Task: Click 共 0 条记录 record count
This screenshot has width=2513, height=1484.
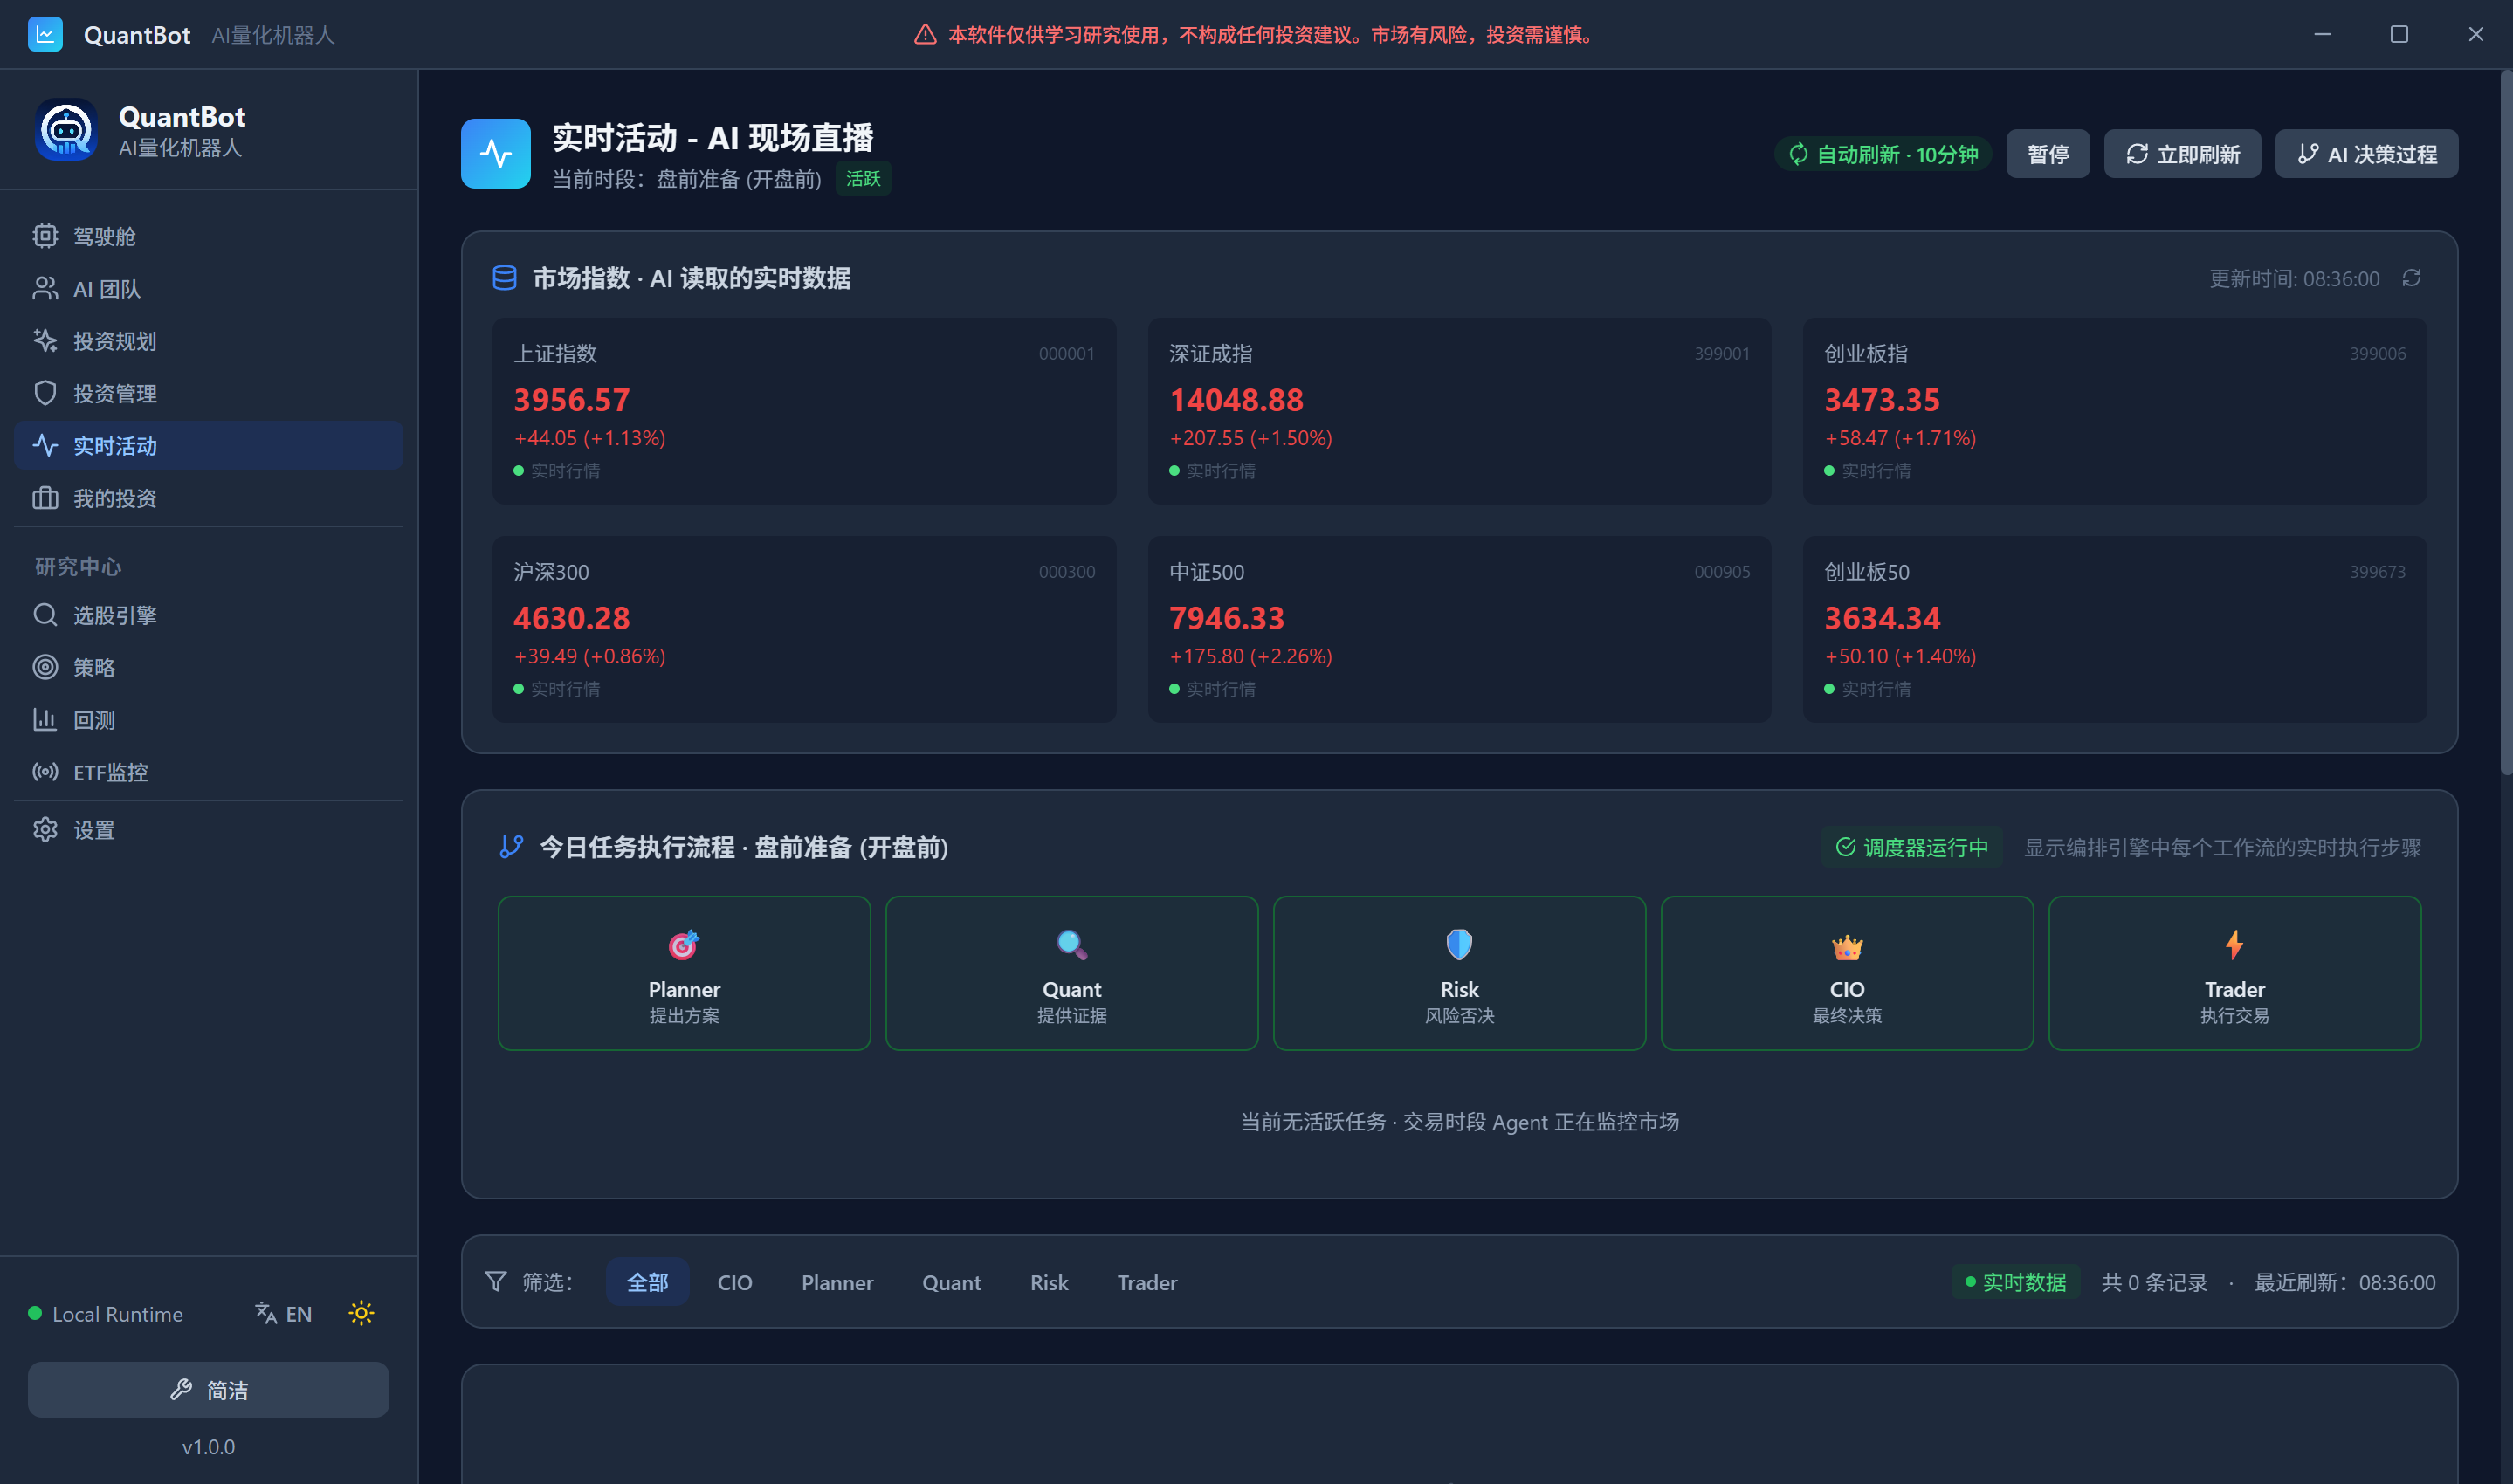Action: 2154,1282
